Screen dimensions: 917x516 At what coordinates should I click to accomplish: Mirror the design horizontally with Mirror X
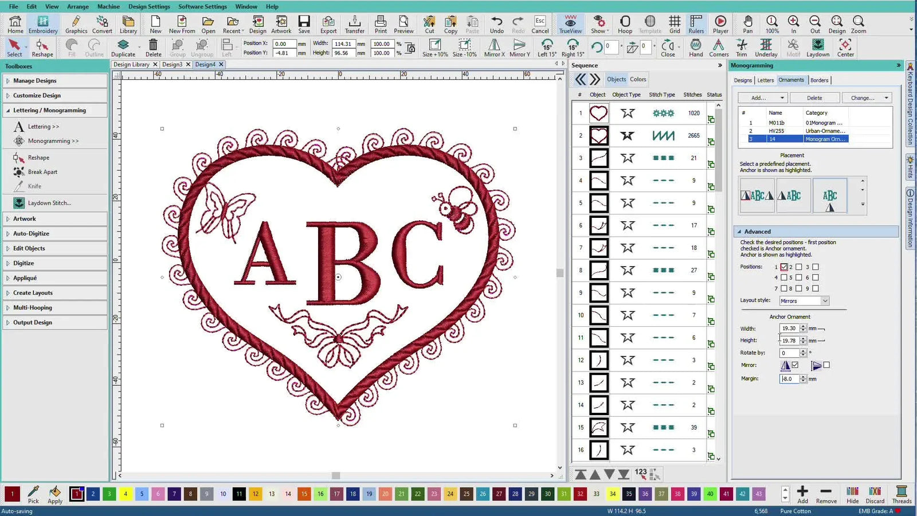point(493,48)
